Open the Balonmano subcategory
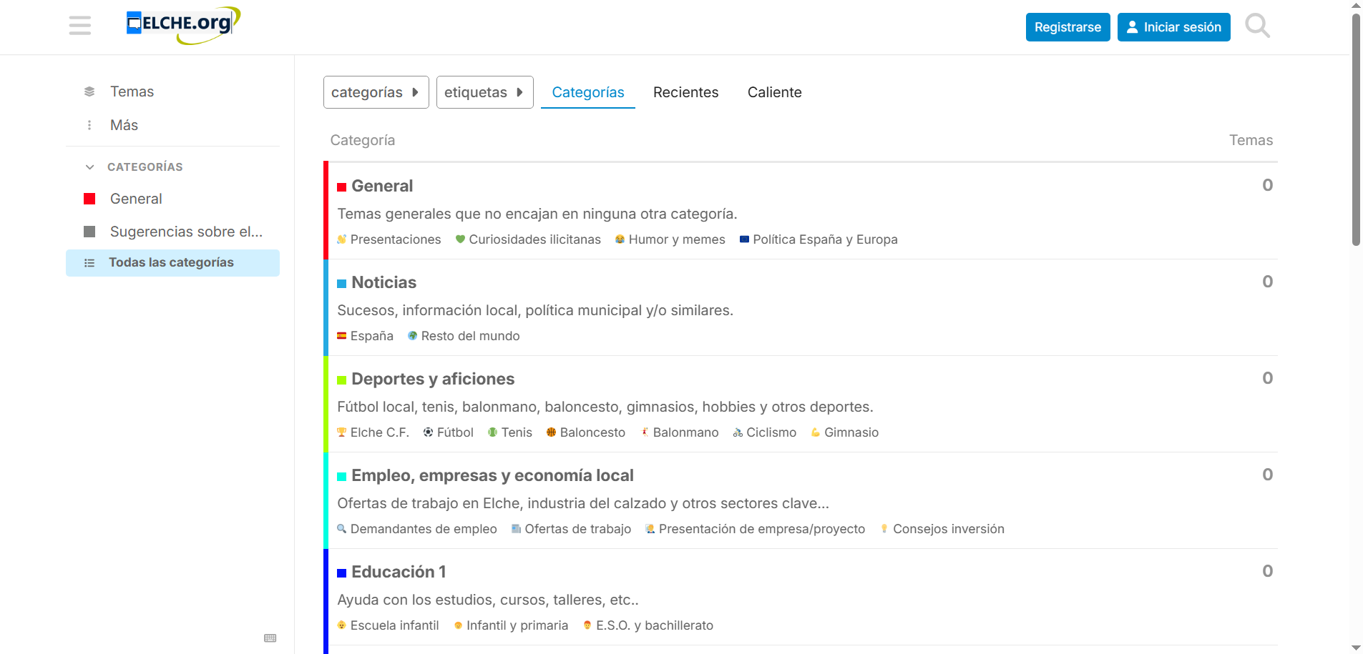The height and width of the screenshot is (654, 1363). click(679, 432)
